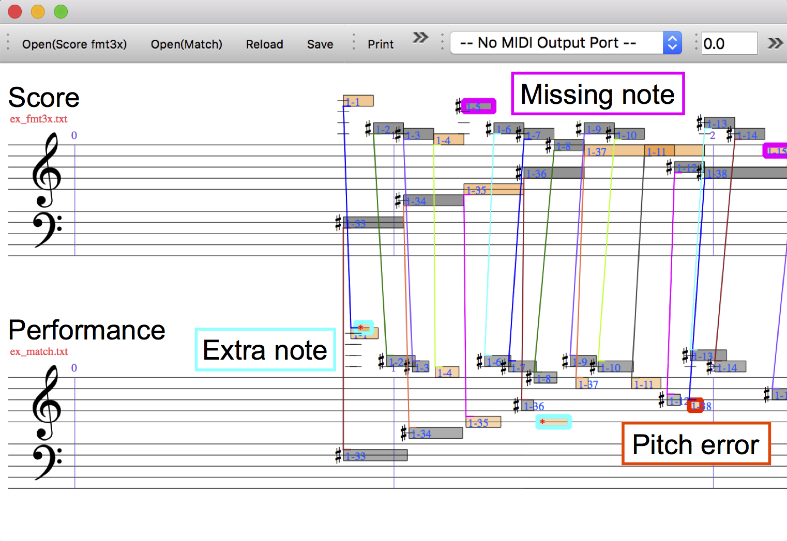Select score note 1-33 in bass staff

373,223
